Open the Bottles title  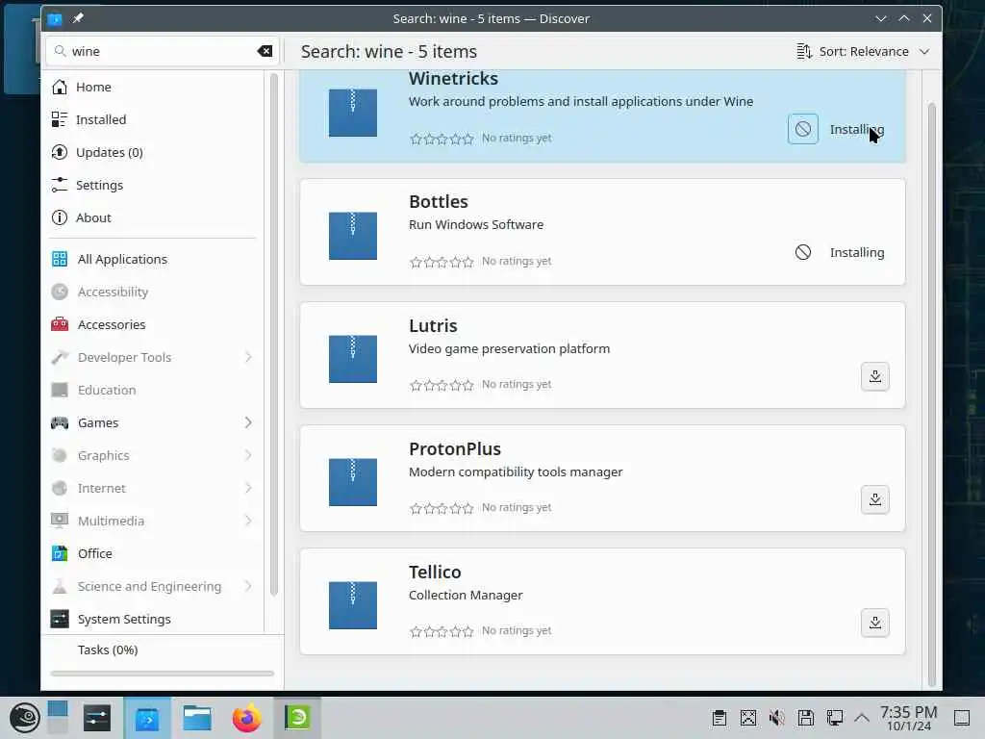click(439, 202)
